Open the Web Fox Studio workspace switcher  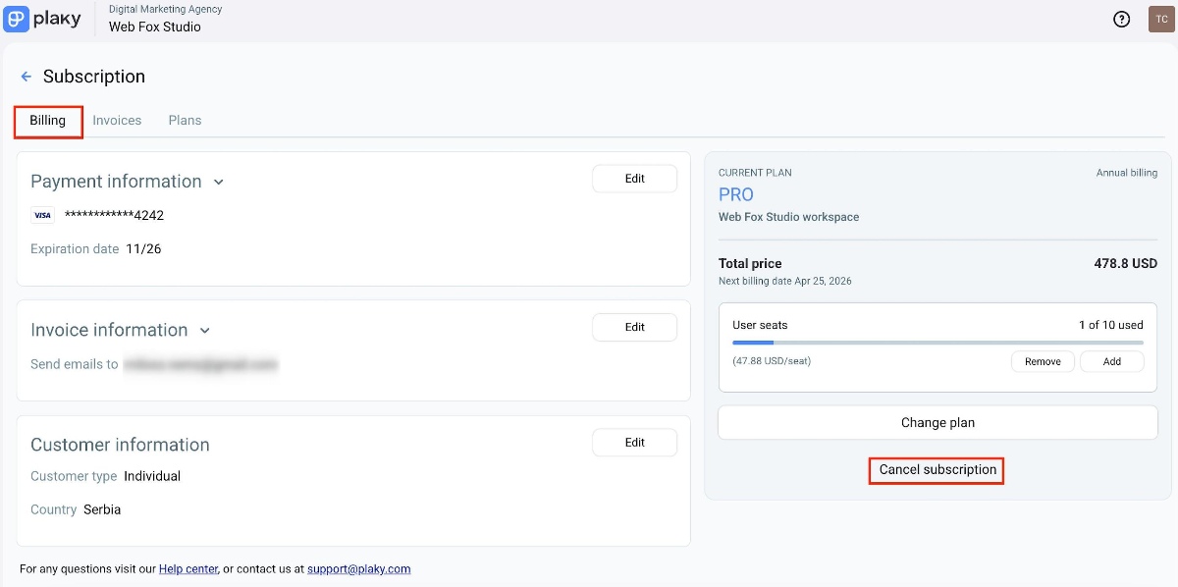coord(154,27)
